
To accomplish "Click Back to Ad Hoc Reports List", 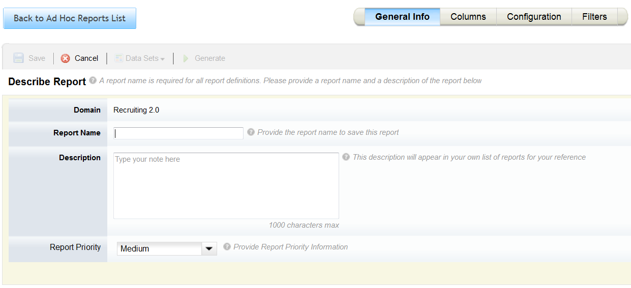I will 70,18.
